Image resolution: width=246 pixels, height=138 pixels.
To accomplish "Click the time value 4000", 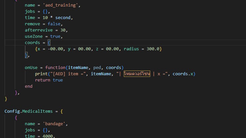I will [x=46, y=136].
